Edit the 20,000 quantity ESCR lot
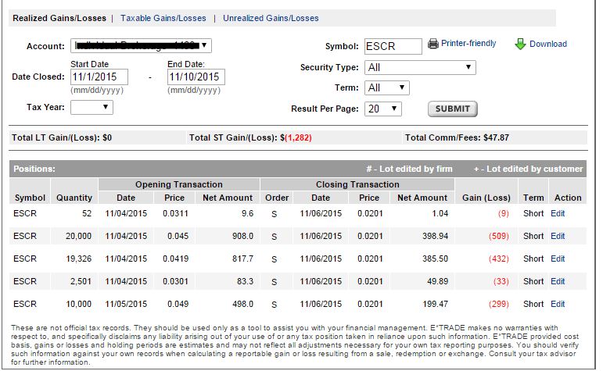This screenshot has height=371, width=603. tap(558, 236)
